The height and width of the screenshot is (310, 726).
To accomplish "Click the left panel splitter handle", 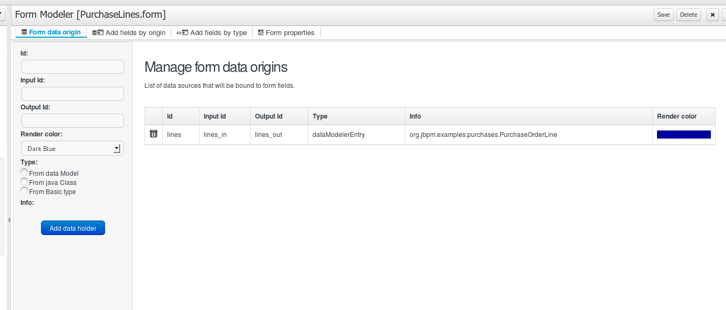I will (10, 220).
